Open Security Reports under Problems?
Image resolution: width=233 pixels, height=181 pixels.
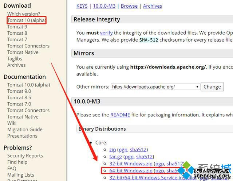coord(25,156)
